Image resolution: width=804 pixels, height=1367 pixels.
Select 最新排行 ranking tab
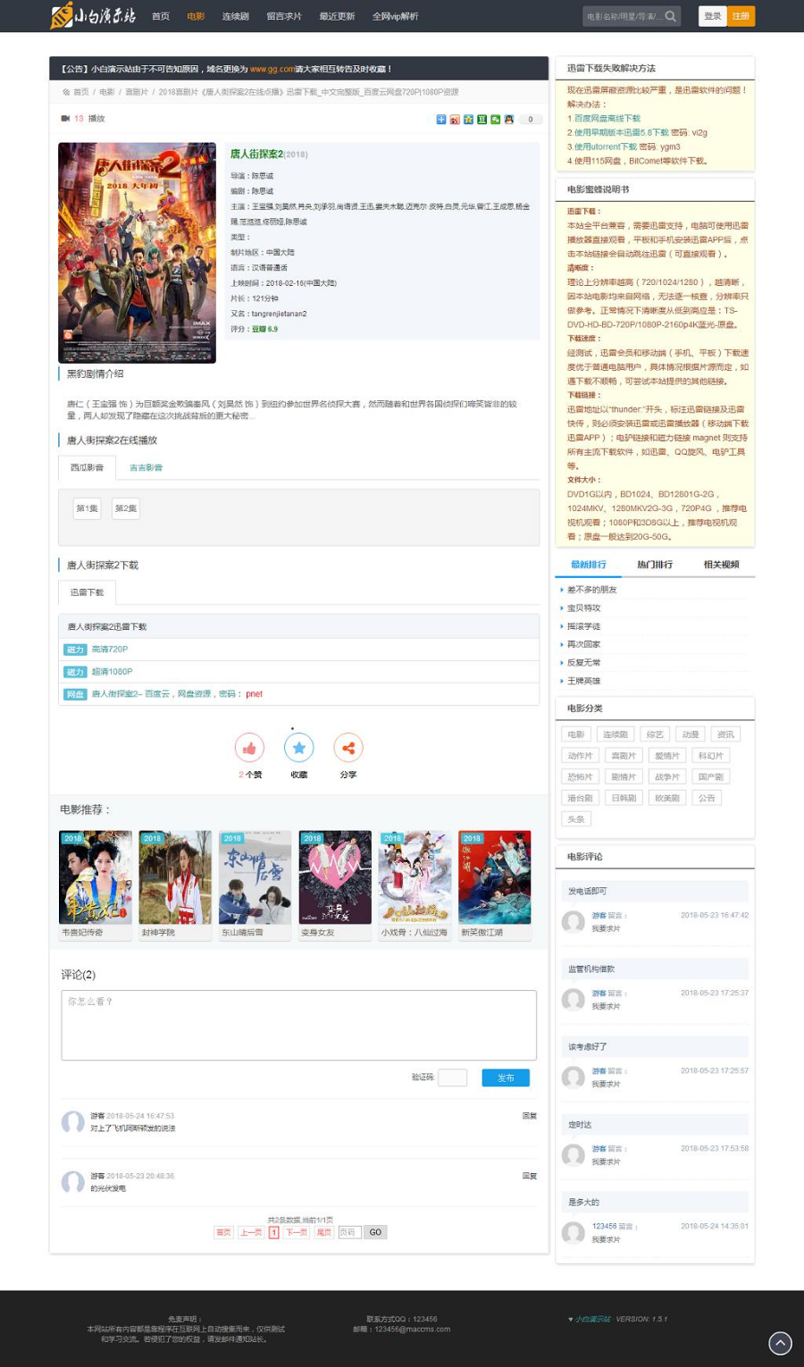pyautogui.click(x=589, y=565)
